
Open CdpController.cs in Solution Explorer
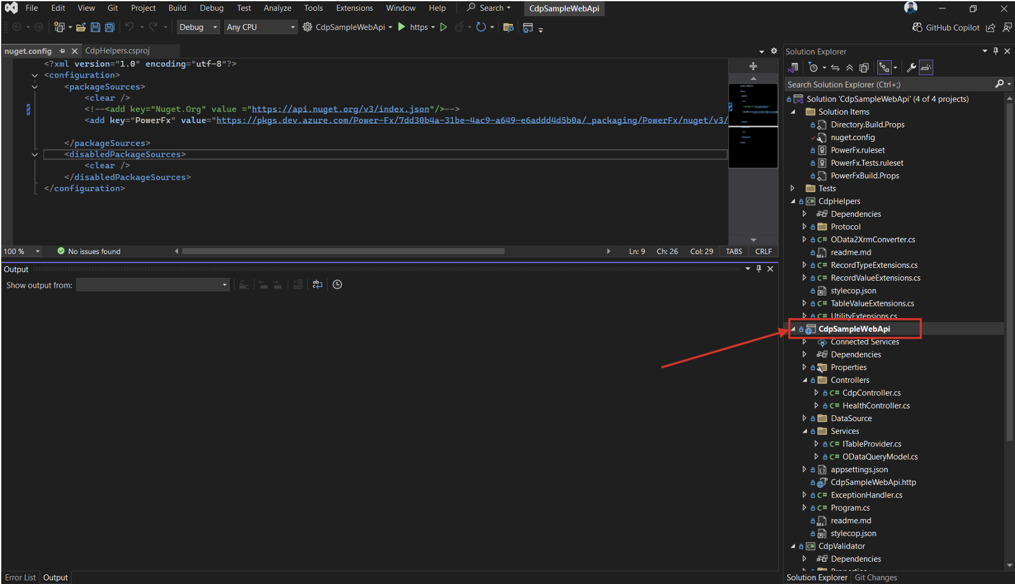click(871, 393)
